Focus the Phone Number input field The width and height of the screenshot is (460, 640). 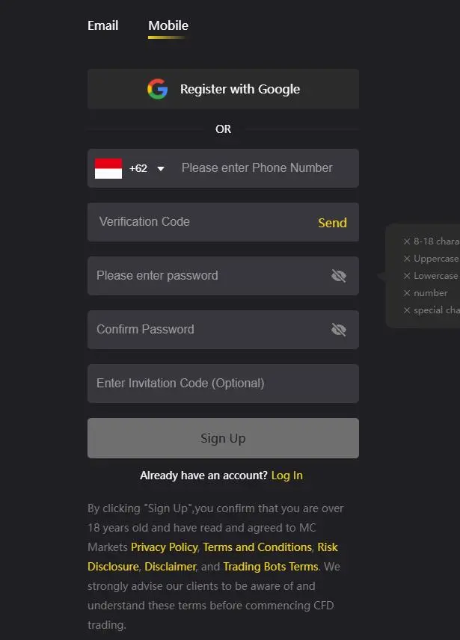tap(257, 167)
